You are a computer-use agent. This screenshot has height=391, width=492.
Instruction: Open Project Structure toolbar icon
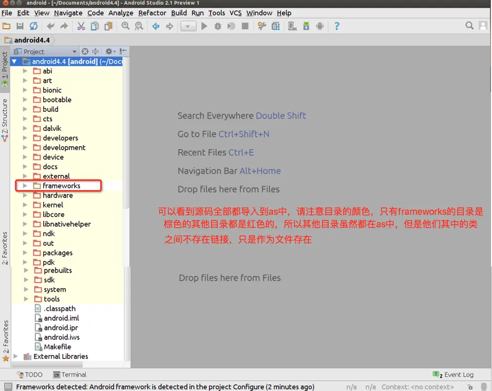coord(275,26)
